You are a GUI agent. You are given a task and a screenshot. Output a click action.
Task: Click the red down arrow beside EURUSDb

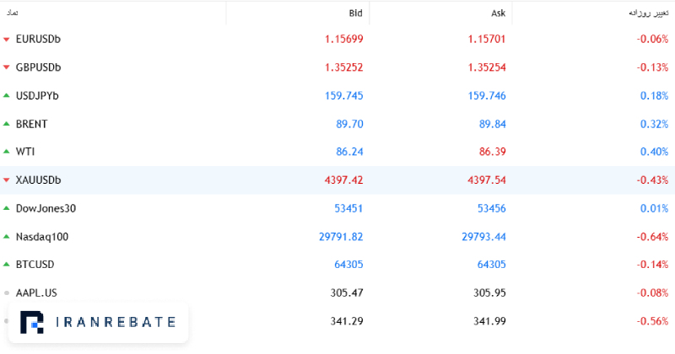click(x=7, y=40)
